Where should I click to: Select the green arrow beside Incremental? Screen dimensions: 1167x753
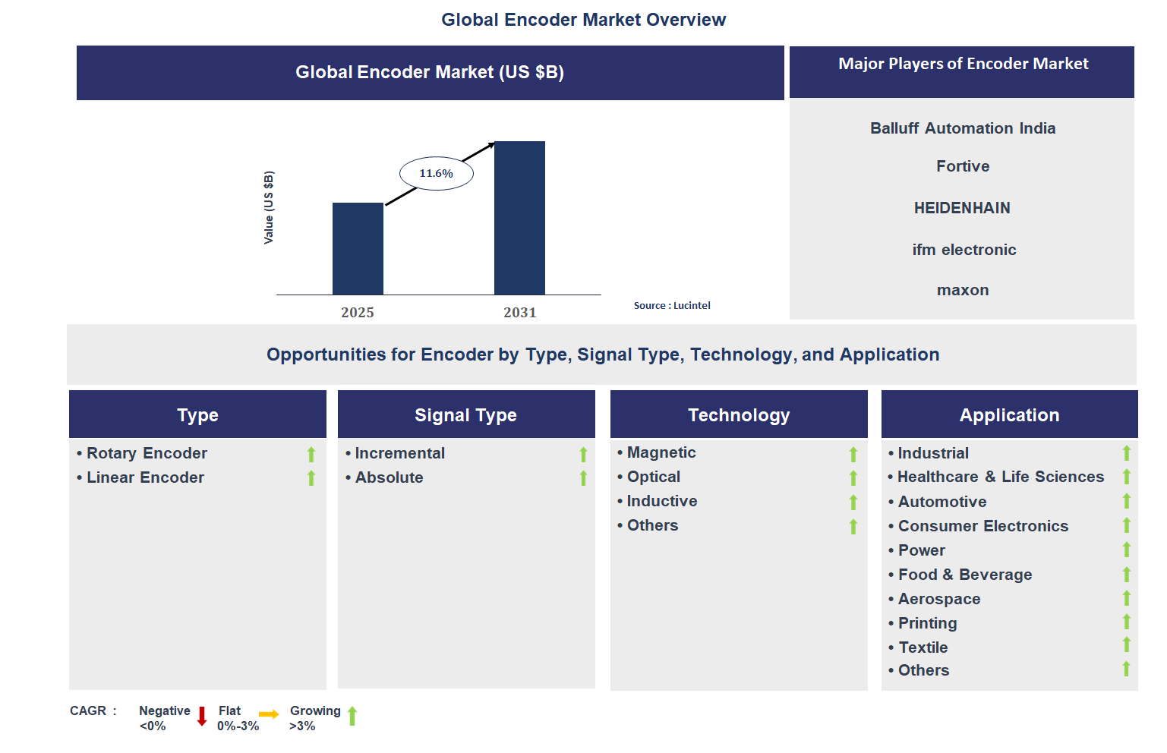582,453
